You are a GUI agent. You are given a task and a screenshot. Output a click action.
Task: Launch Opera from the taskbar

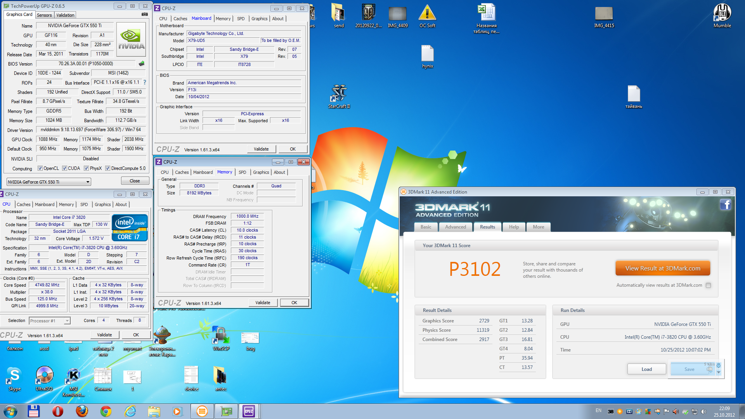coord(58,411)
